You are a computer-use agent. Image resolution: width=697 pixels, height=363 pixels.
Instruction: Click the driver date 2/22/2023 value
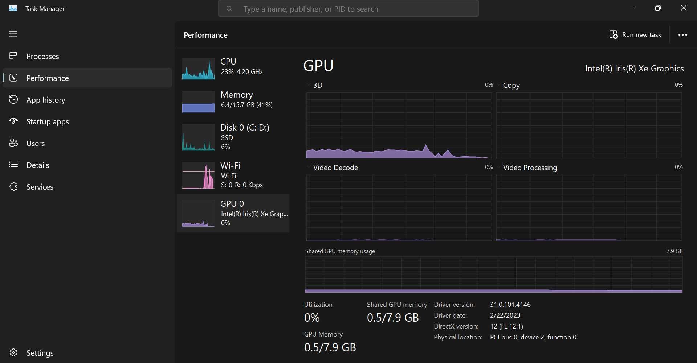pos(505,315)
